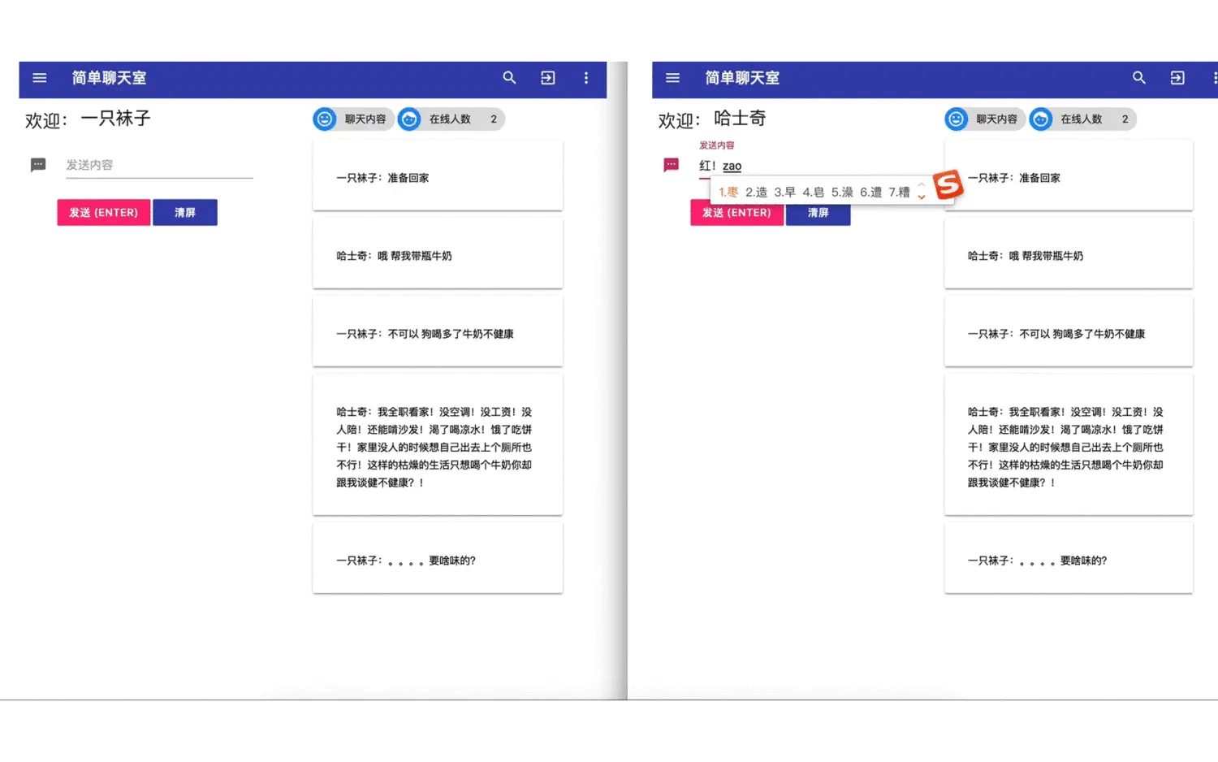The image size is (1218, 762).
Task: Open hamburger menu in left chat window
Action: 40,78
